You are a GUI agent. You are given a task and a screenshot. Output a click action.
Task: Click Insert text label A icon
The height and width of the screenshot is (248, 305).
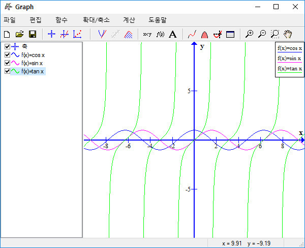point(173,34)
